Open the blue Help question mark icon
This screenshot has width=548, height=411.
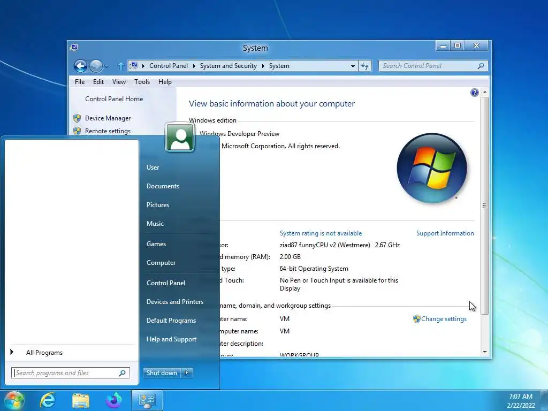[474, 93]
